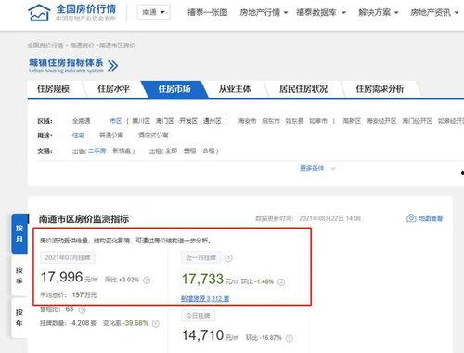Click help icon next to 同比 +3.02%
Screen dimensions: 464x353
[147, 280]
